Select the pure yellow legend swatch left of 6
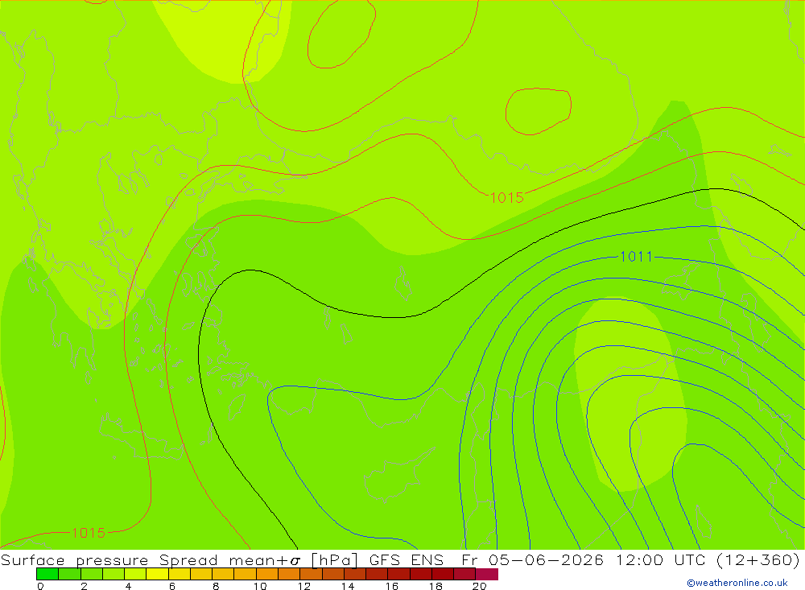Viewport: 805px width, 590px height. [157, 574]
